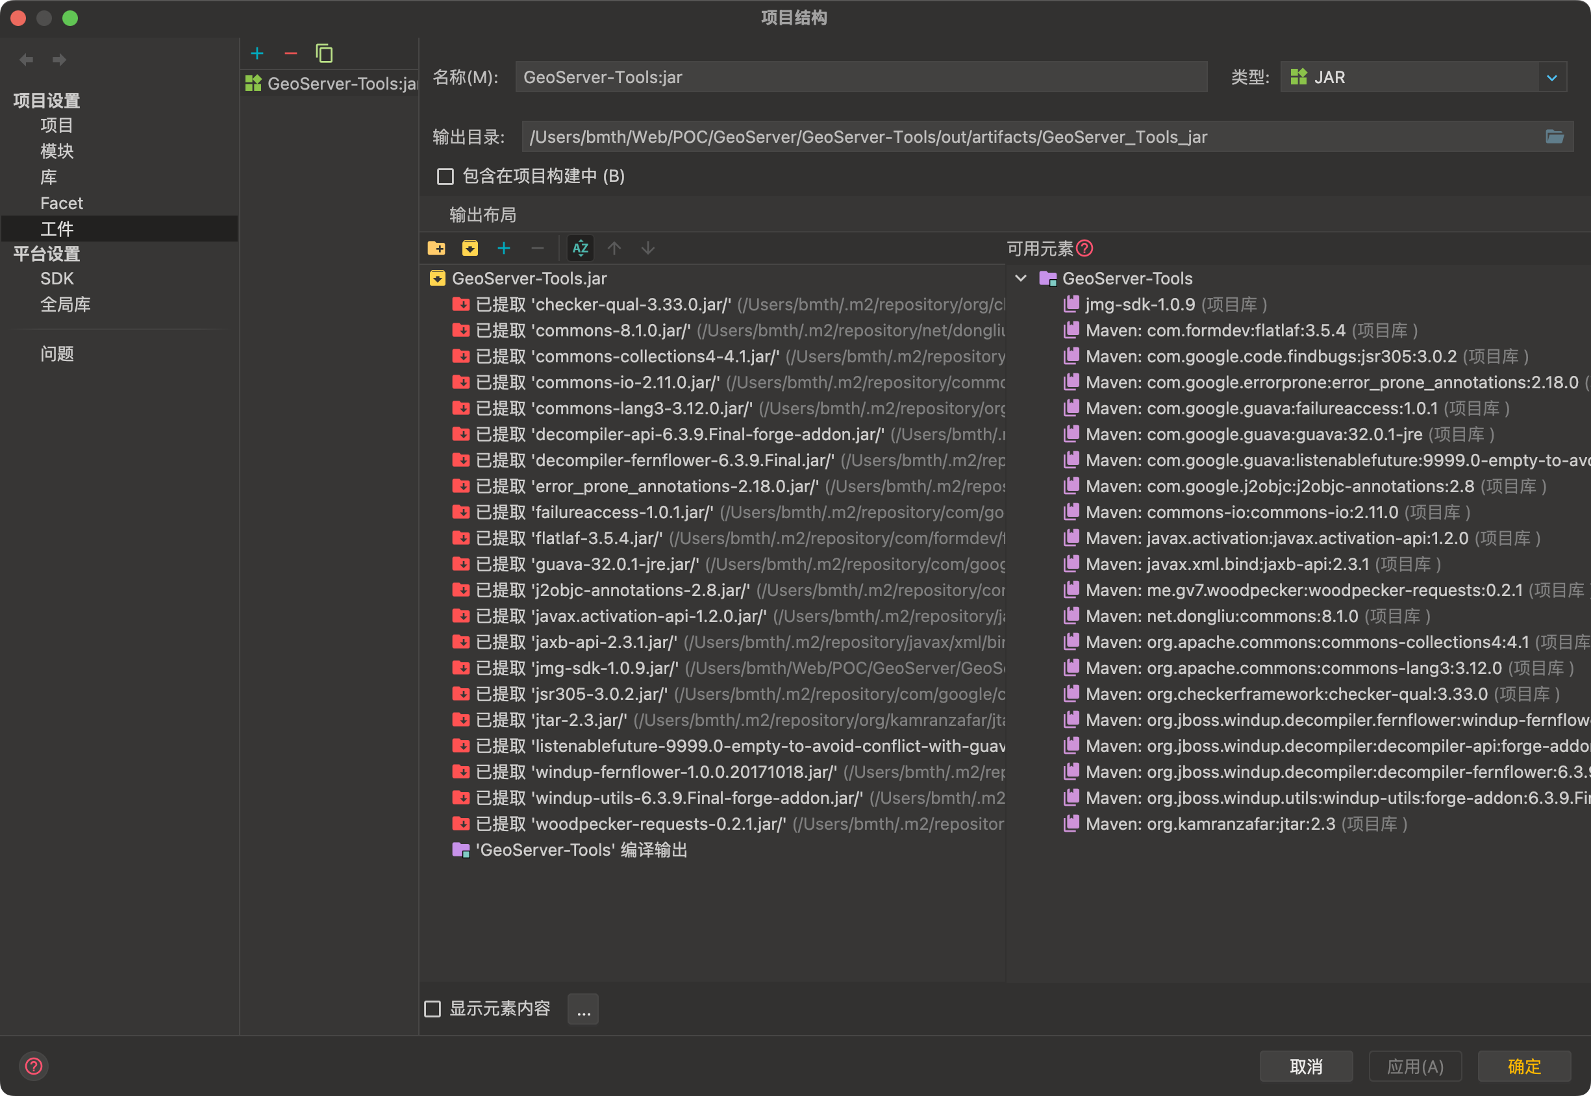Click the 确定 button
Viewport: 1591px width, 1096px height.
coord(1524,1067)
